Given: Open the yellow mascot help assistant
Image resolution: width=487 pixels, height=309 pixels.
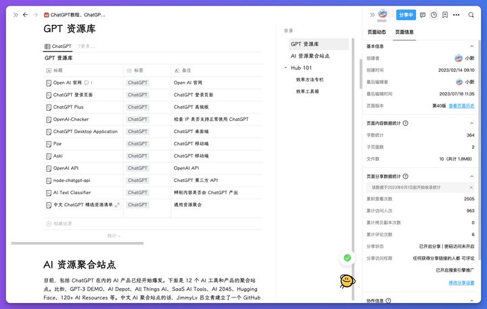Looking at the screenshot, I should click(347, 281).
